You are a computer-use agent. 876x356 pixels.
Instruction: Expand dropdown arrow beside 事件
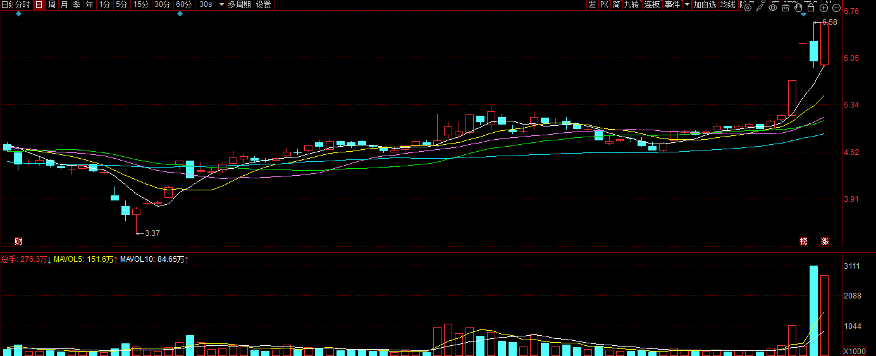(687, 4)
